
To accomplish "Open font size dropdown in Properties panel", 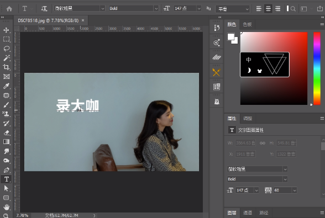I will 256,190.
